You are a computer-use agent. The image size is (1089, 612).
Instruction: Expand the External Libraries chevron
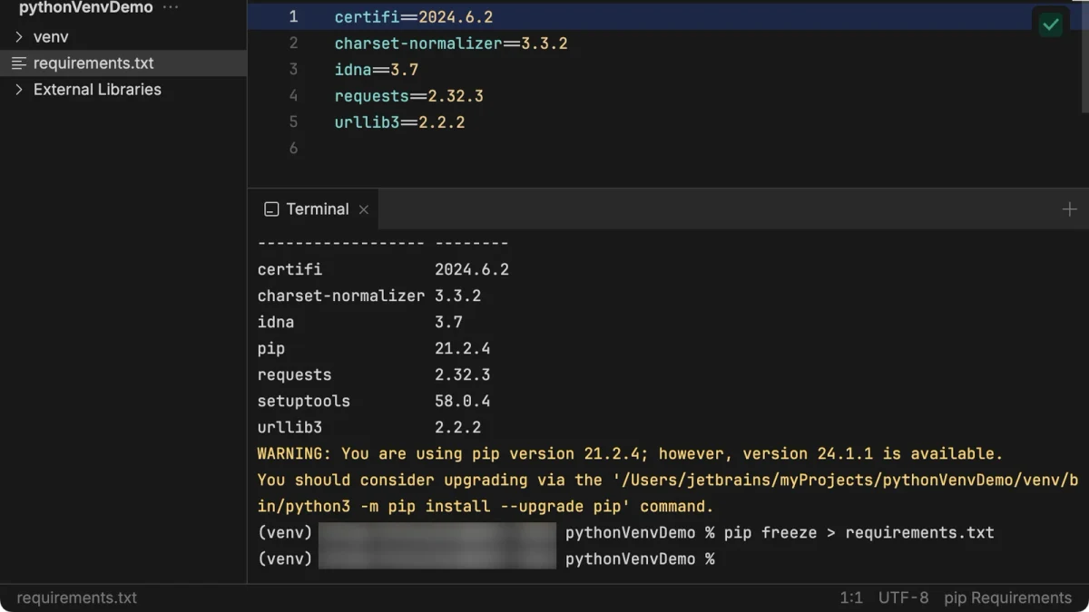[x=19, y=90]
